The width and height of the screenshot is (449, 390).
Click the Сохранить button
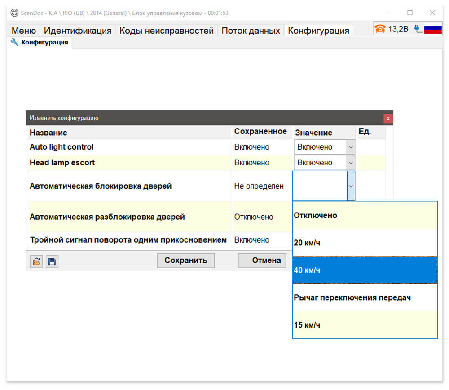185,261
